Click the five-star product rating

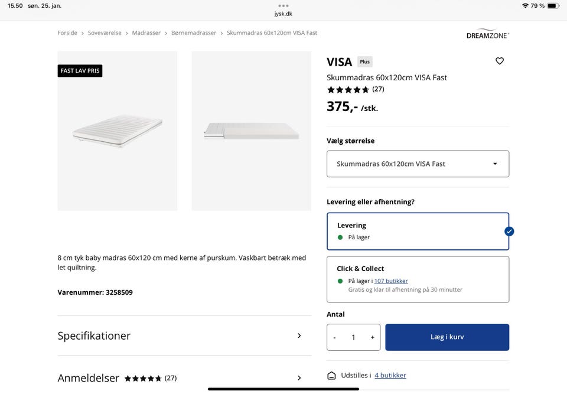pyautogui.click(x=348, y=90)
